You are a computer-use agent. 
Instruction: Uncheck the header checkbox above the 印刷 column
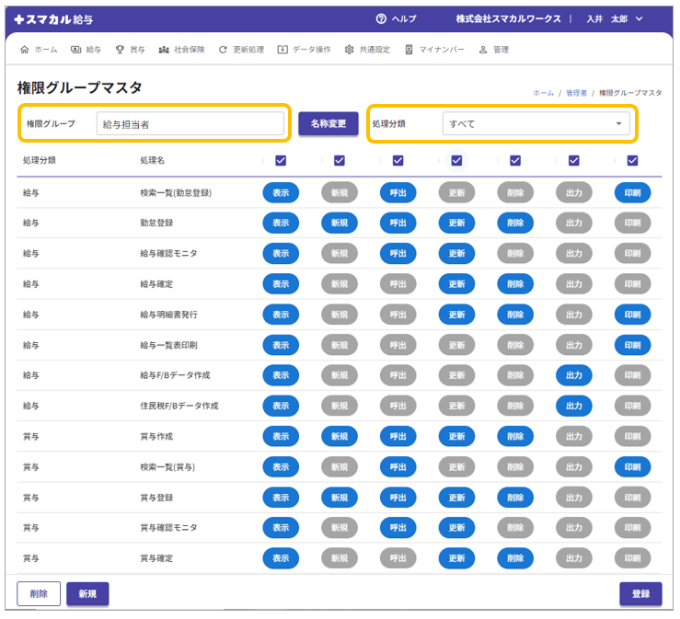(632, 160)
